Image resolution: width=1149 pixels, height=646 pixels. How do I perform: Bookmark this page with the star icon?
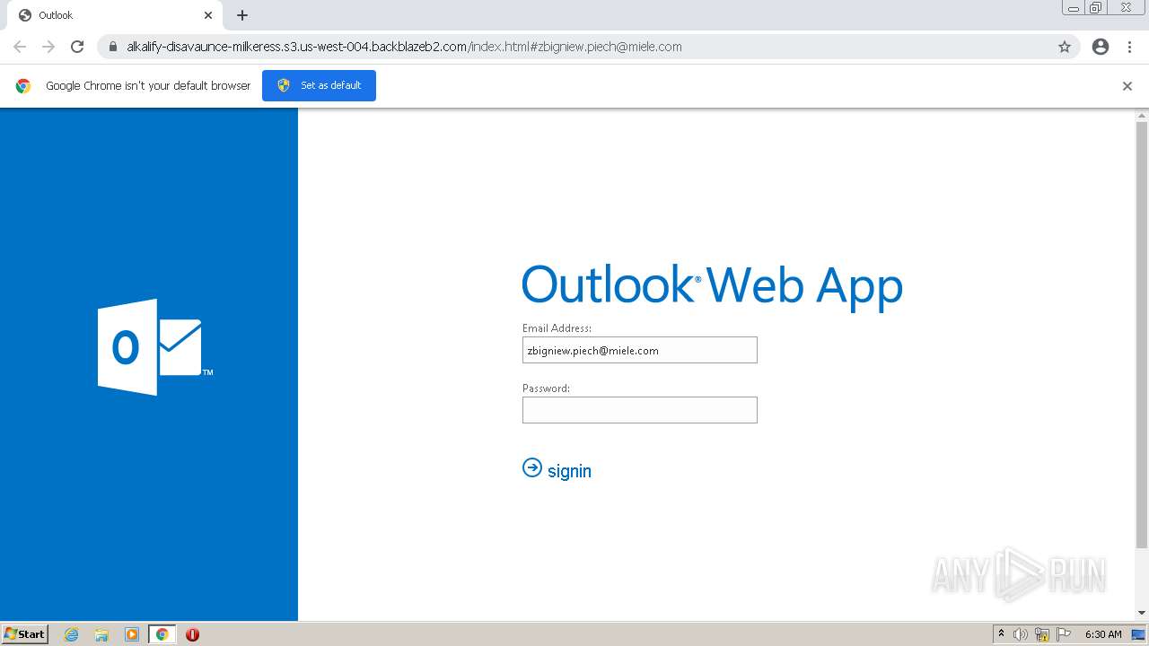tap(1065, 47)
